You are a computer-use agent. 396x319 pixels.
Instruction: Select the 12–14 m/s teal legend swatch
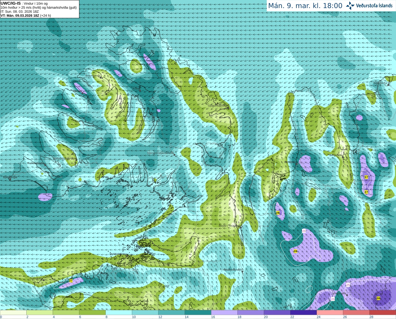[172, 312]
